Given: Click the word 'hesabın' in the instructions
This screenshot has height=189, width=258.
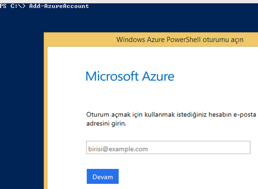Looking at the screenshot, I should click(x=220, y=115).
